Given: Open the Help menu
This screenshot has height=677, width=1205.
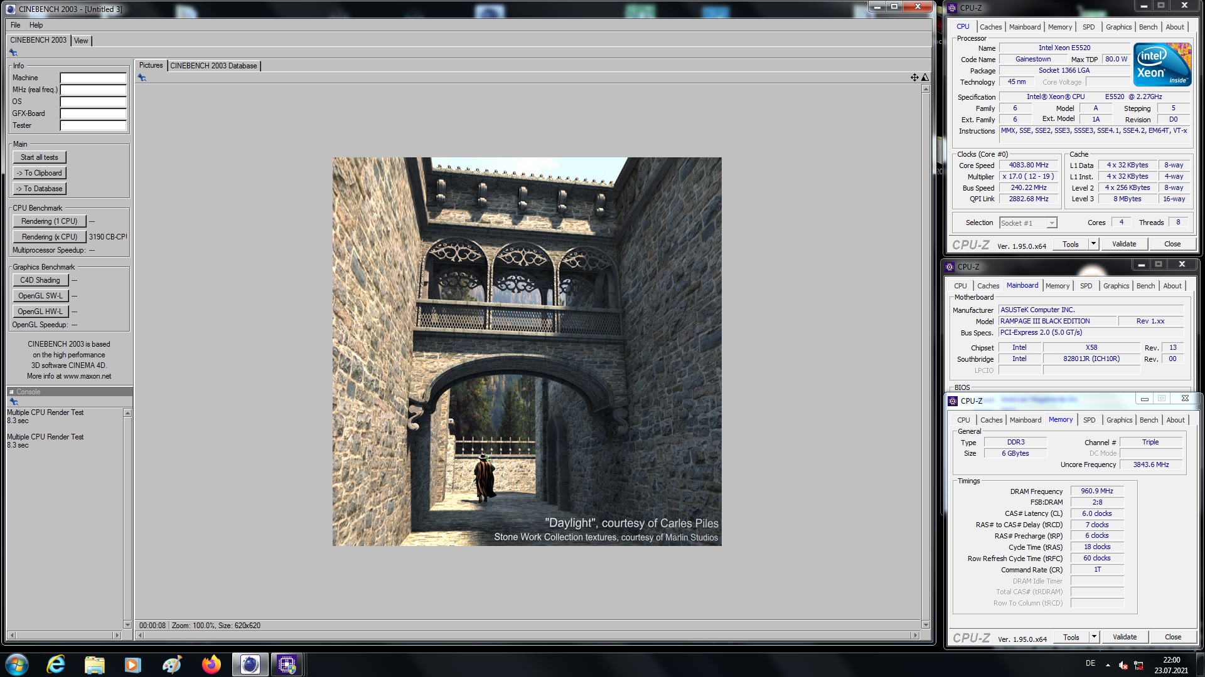Looking at the screenshot, I should click(36, 25).
